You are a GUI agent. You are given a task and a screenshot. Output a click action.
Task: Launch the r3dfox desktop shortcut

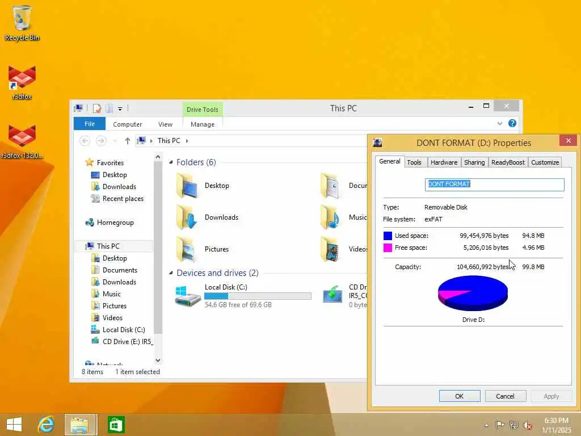click(x=22, y=82)
